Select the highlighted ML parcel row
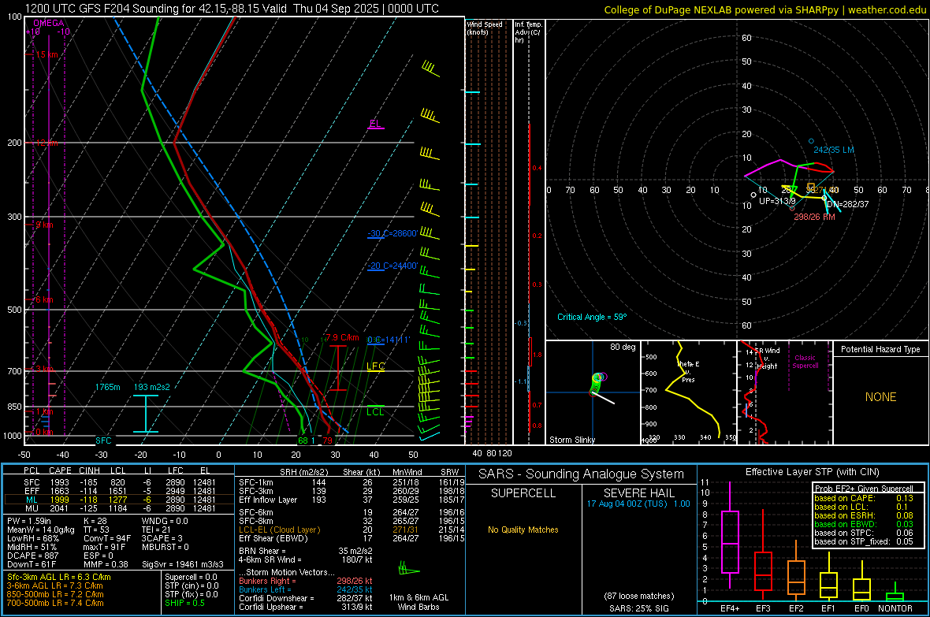 tap(119, 500)
